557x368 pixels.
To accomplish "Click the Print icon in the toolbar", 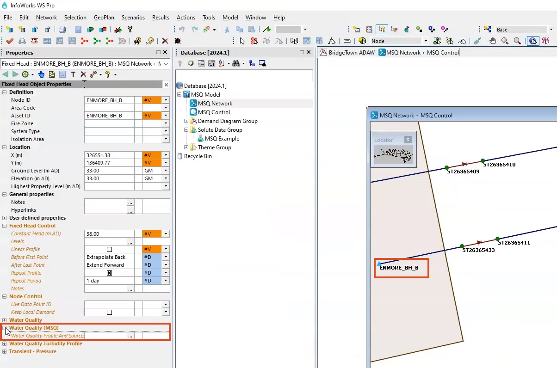I will coord(62,30).
